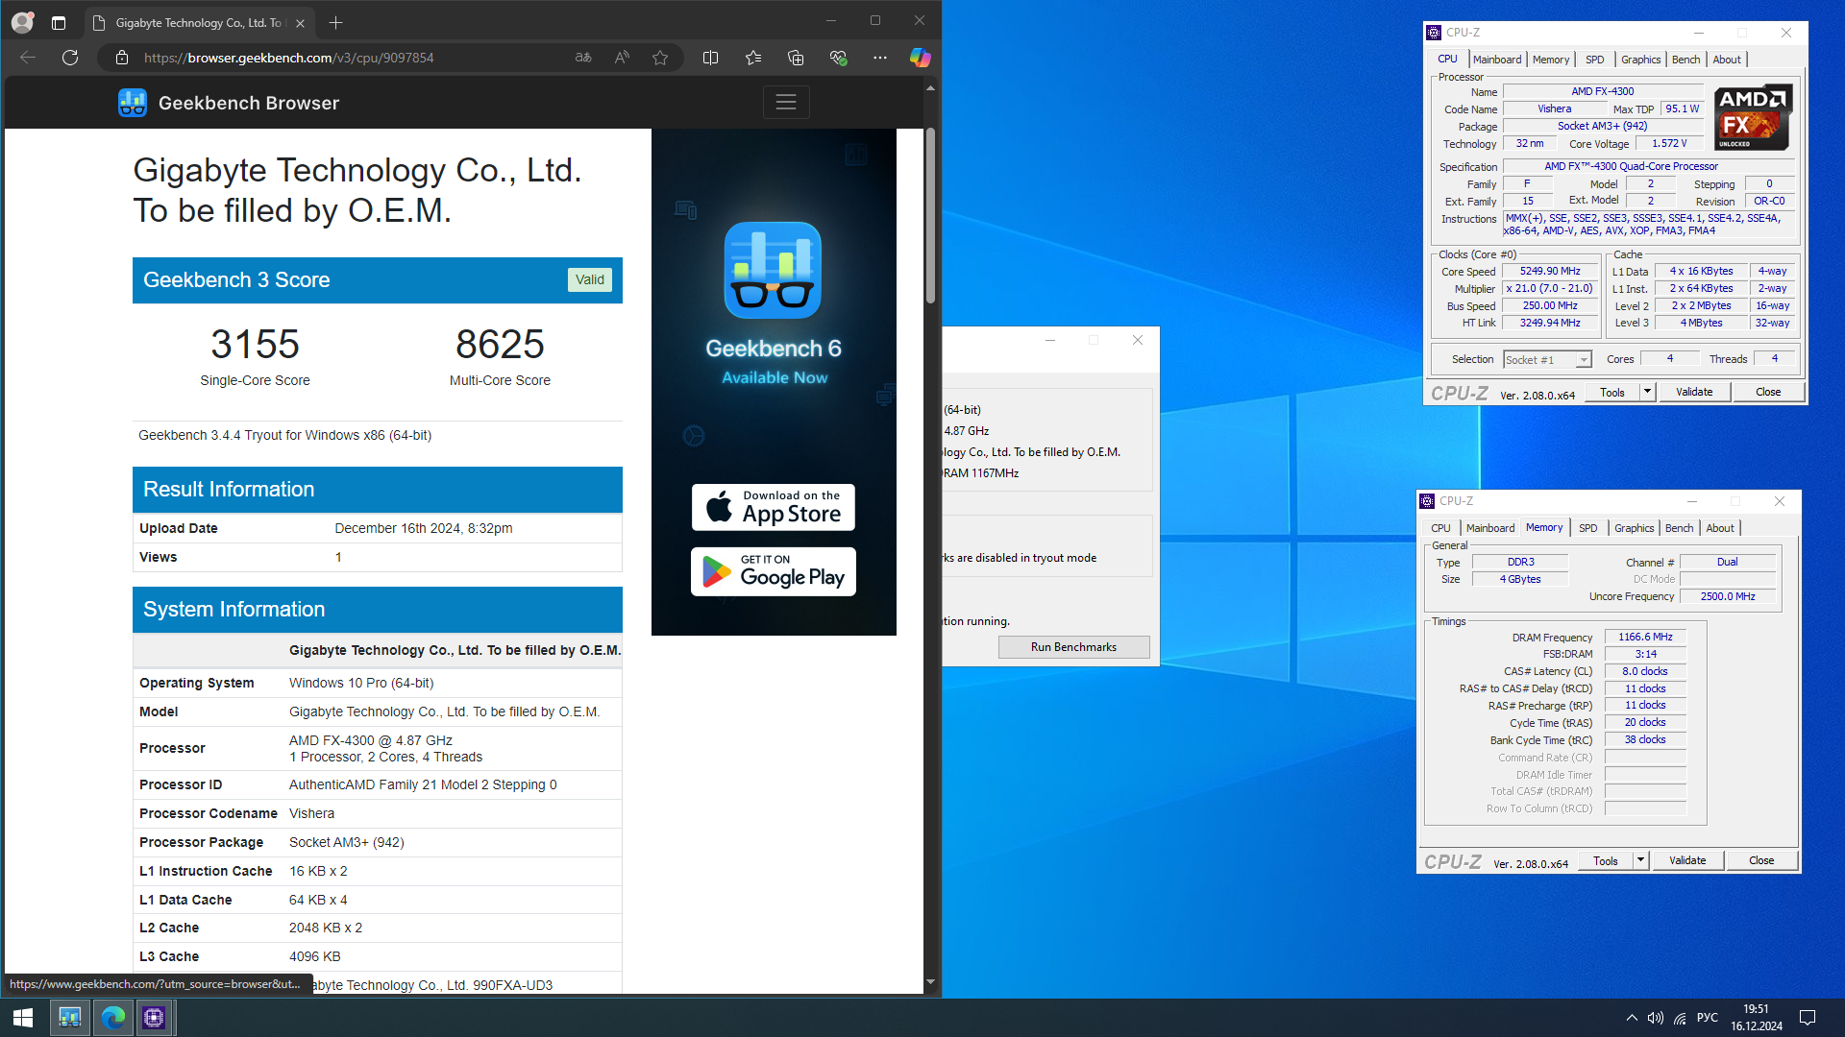Open SPD tab in bottom CPU-Z
Image resolution: width=1845 pixels, height=1037 pixels.
[1588, 528]
